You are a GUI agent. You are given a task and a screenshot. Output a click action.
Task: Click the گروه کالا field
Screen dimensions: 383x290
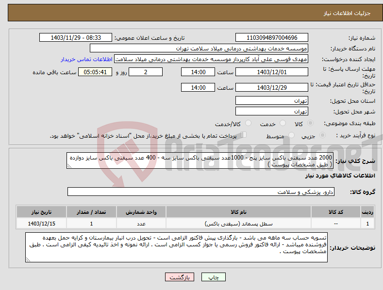click(201, 192)
